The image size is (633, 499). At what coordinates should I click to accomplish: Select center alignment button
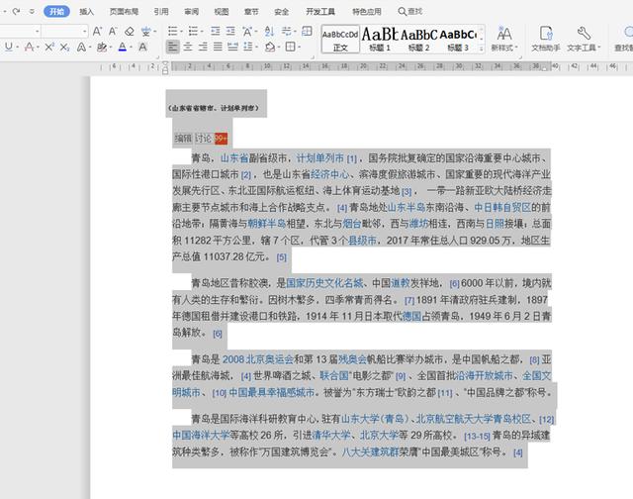click(188, 47)
